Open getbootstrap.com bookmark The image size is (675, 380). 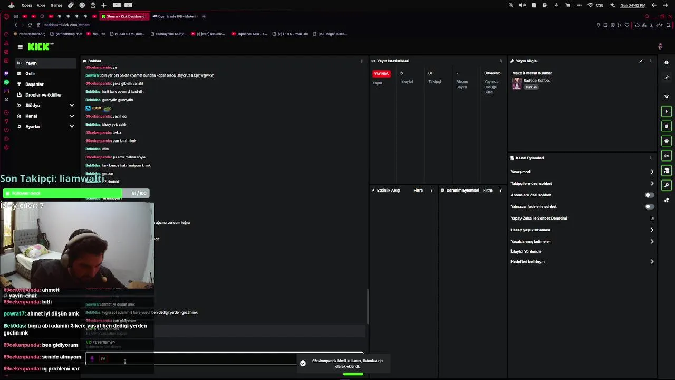tap(66, 34)
